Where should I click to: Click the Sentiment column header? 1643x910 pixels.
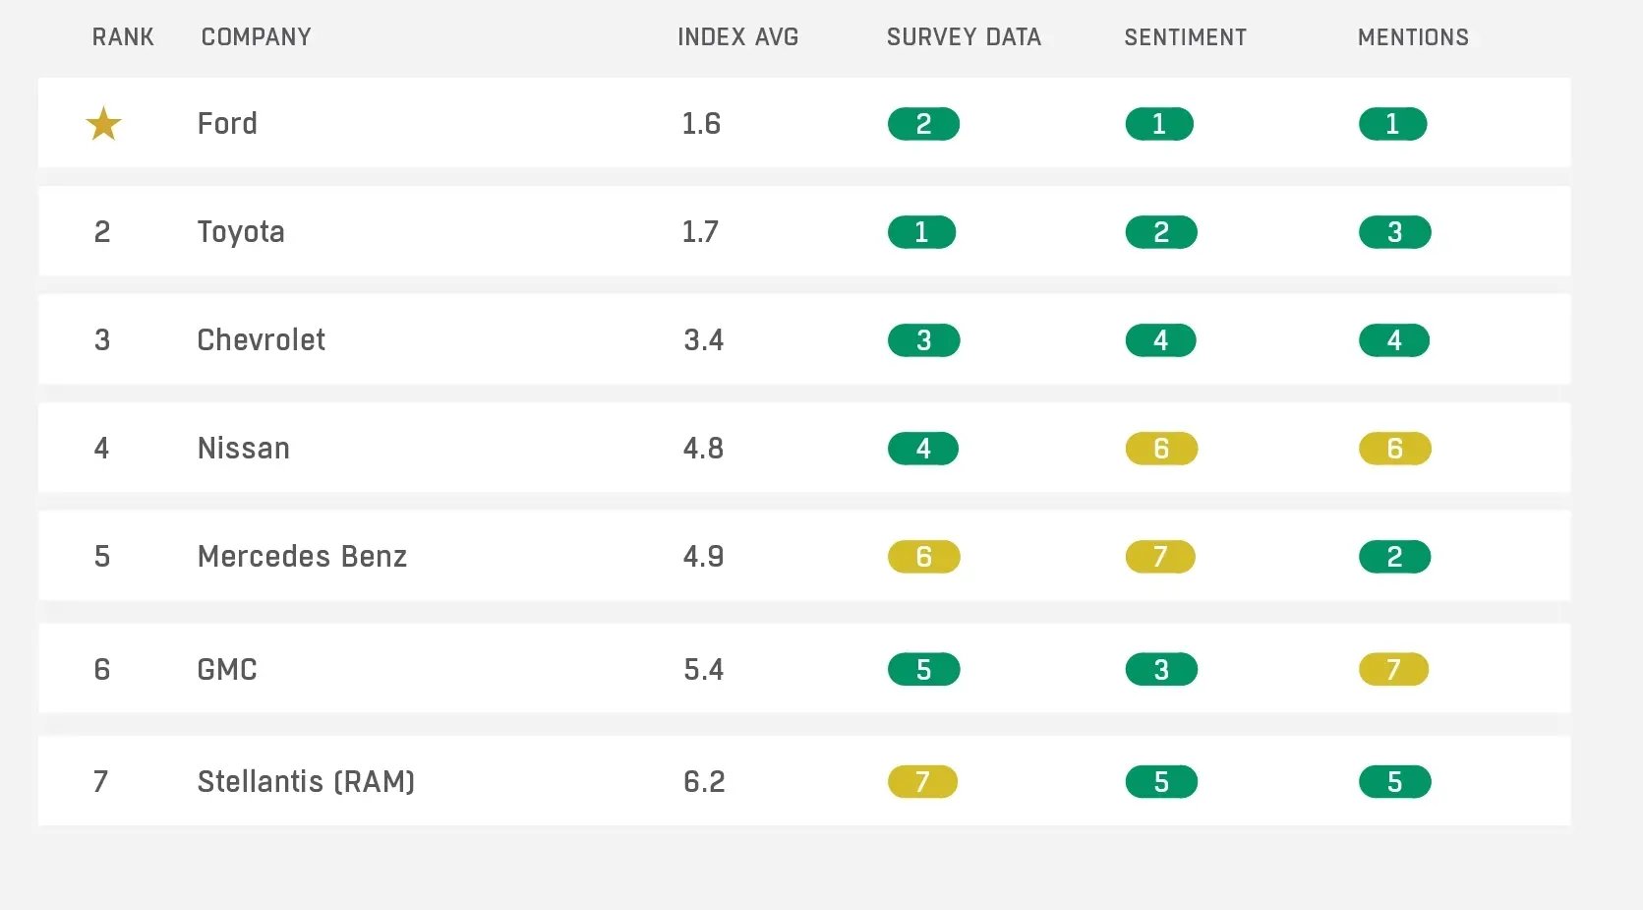coord(1185,37)
